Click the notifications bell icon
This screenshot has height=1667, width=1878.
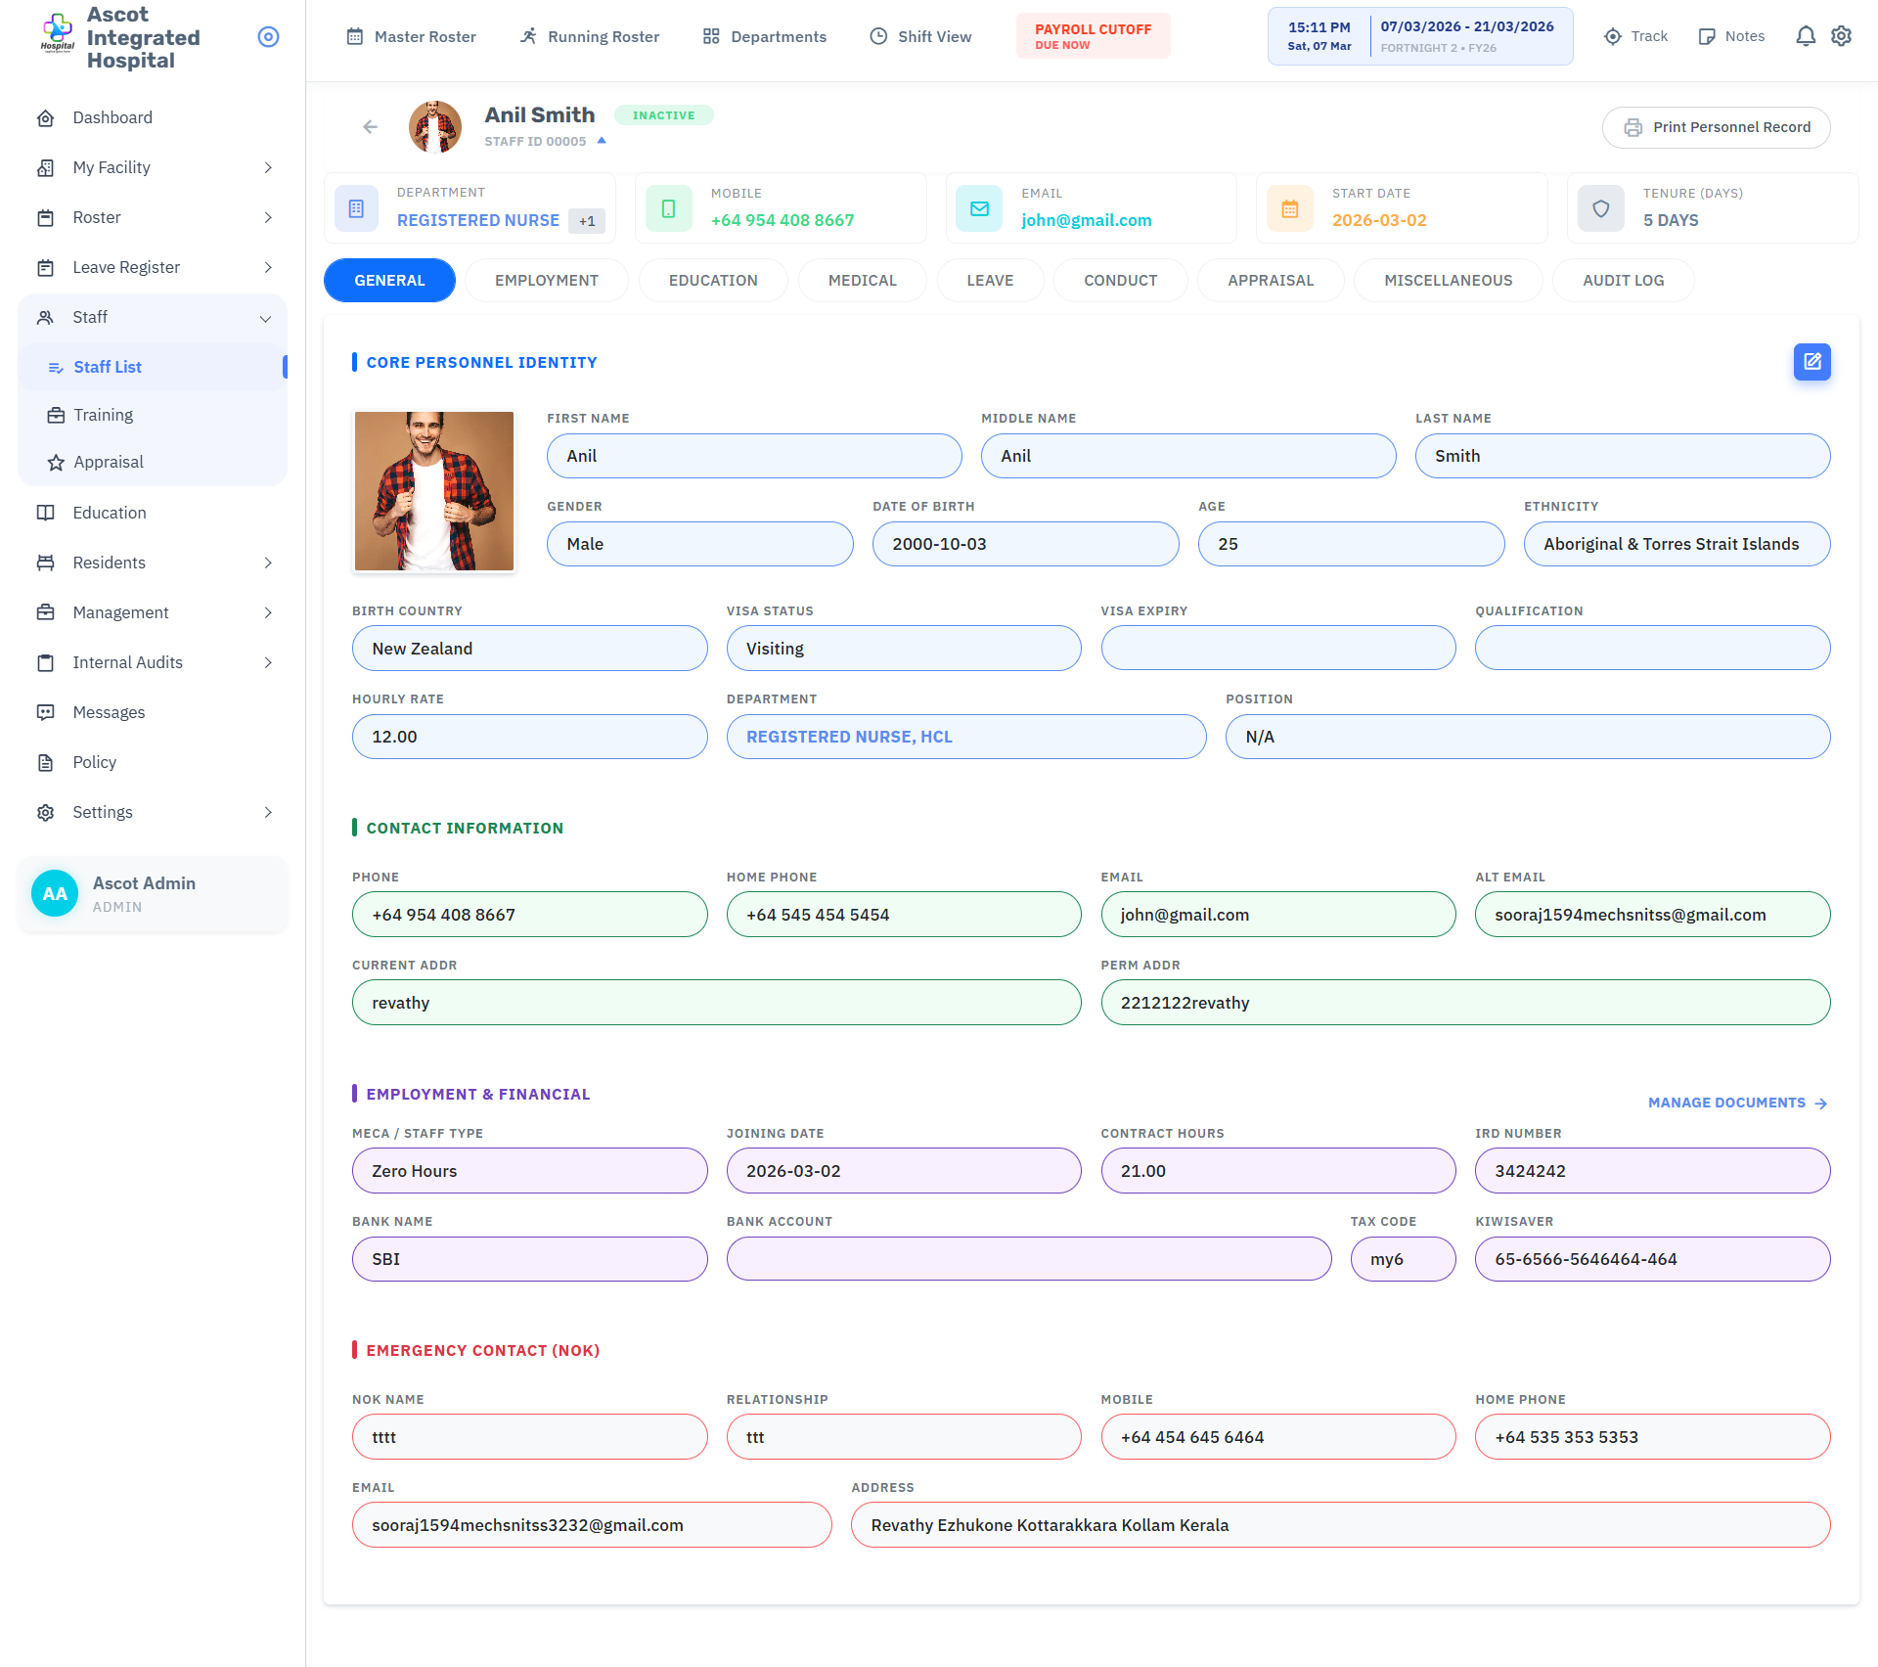pos(1806,36)
